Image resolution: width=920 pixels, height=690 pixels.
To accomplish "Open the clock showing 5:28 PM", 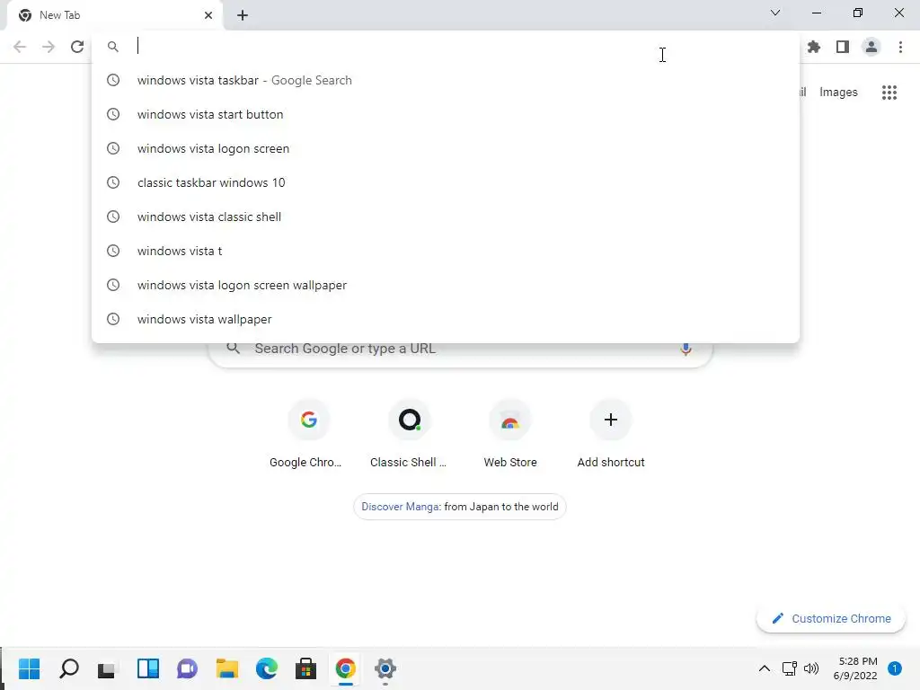I will [x=855, y=668].
